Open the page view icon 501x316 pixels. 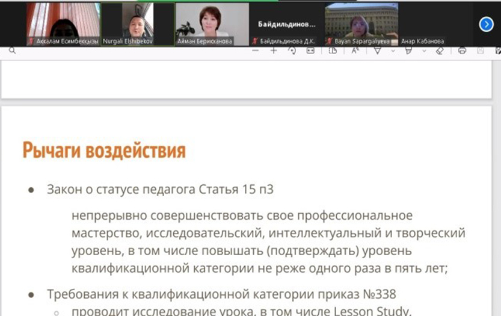click(333, 51)
